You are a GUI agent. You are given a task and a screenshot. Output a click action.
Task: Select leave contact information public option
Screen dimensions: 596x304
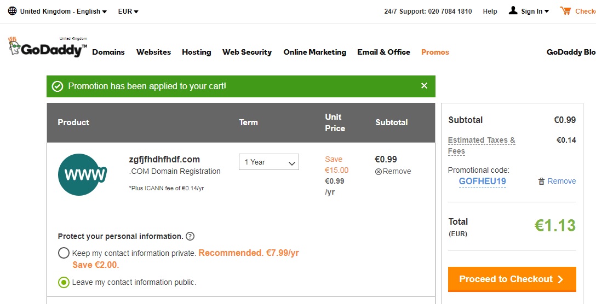click(64, 282)
